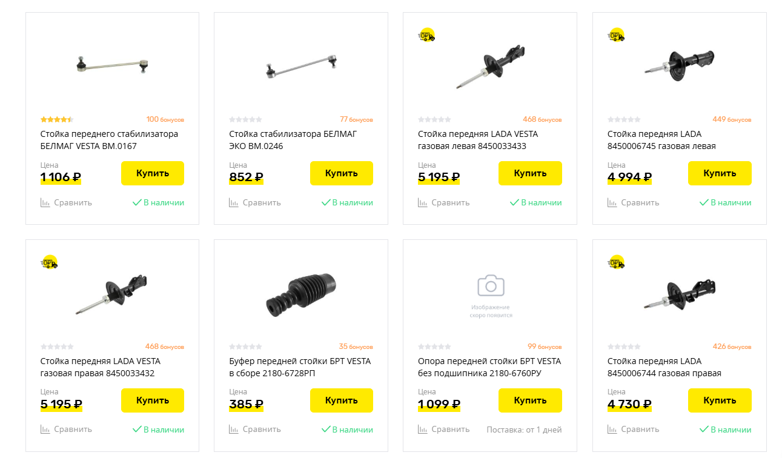This screenshot has height=458, width=782.
Task: Open the Стойка передняя LADA VESTA газовая левая link
Action: (x=478, y=140)
